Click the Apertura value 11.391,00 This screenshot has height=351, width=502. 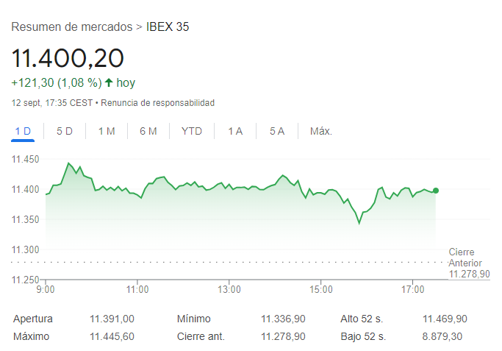[112, 319]
